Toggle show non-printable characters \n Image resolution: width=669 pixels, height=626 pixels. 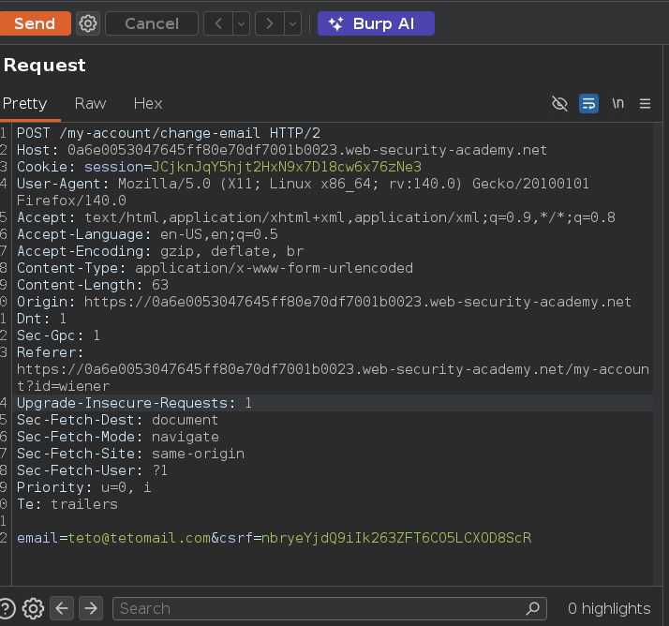tap(617, 103)
